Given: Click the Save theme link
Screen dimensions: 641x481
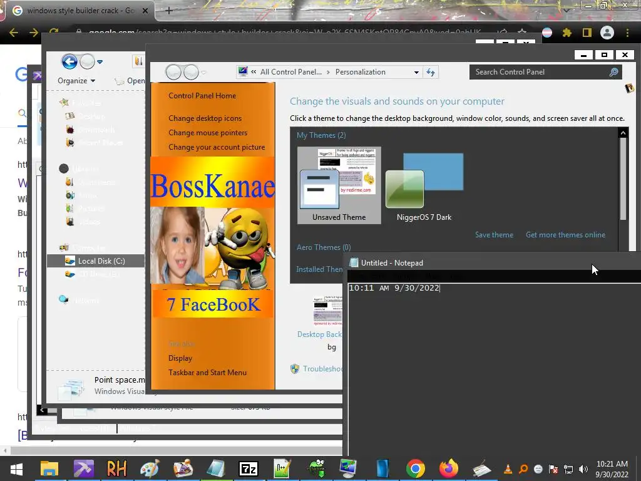Looking at the screenshot, I should [494, 235].
